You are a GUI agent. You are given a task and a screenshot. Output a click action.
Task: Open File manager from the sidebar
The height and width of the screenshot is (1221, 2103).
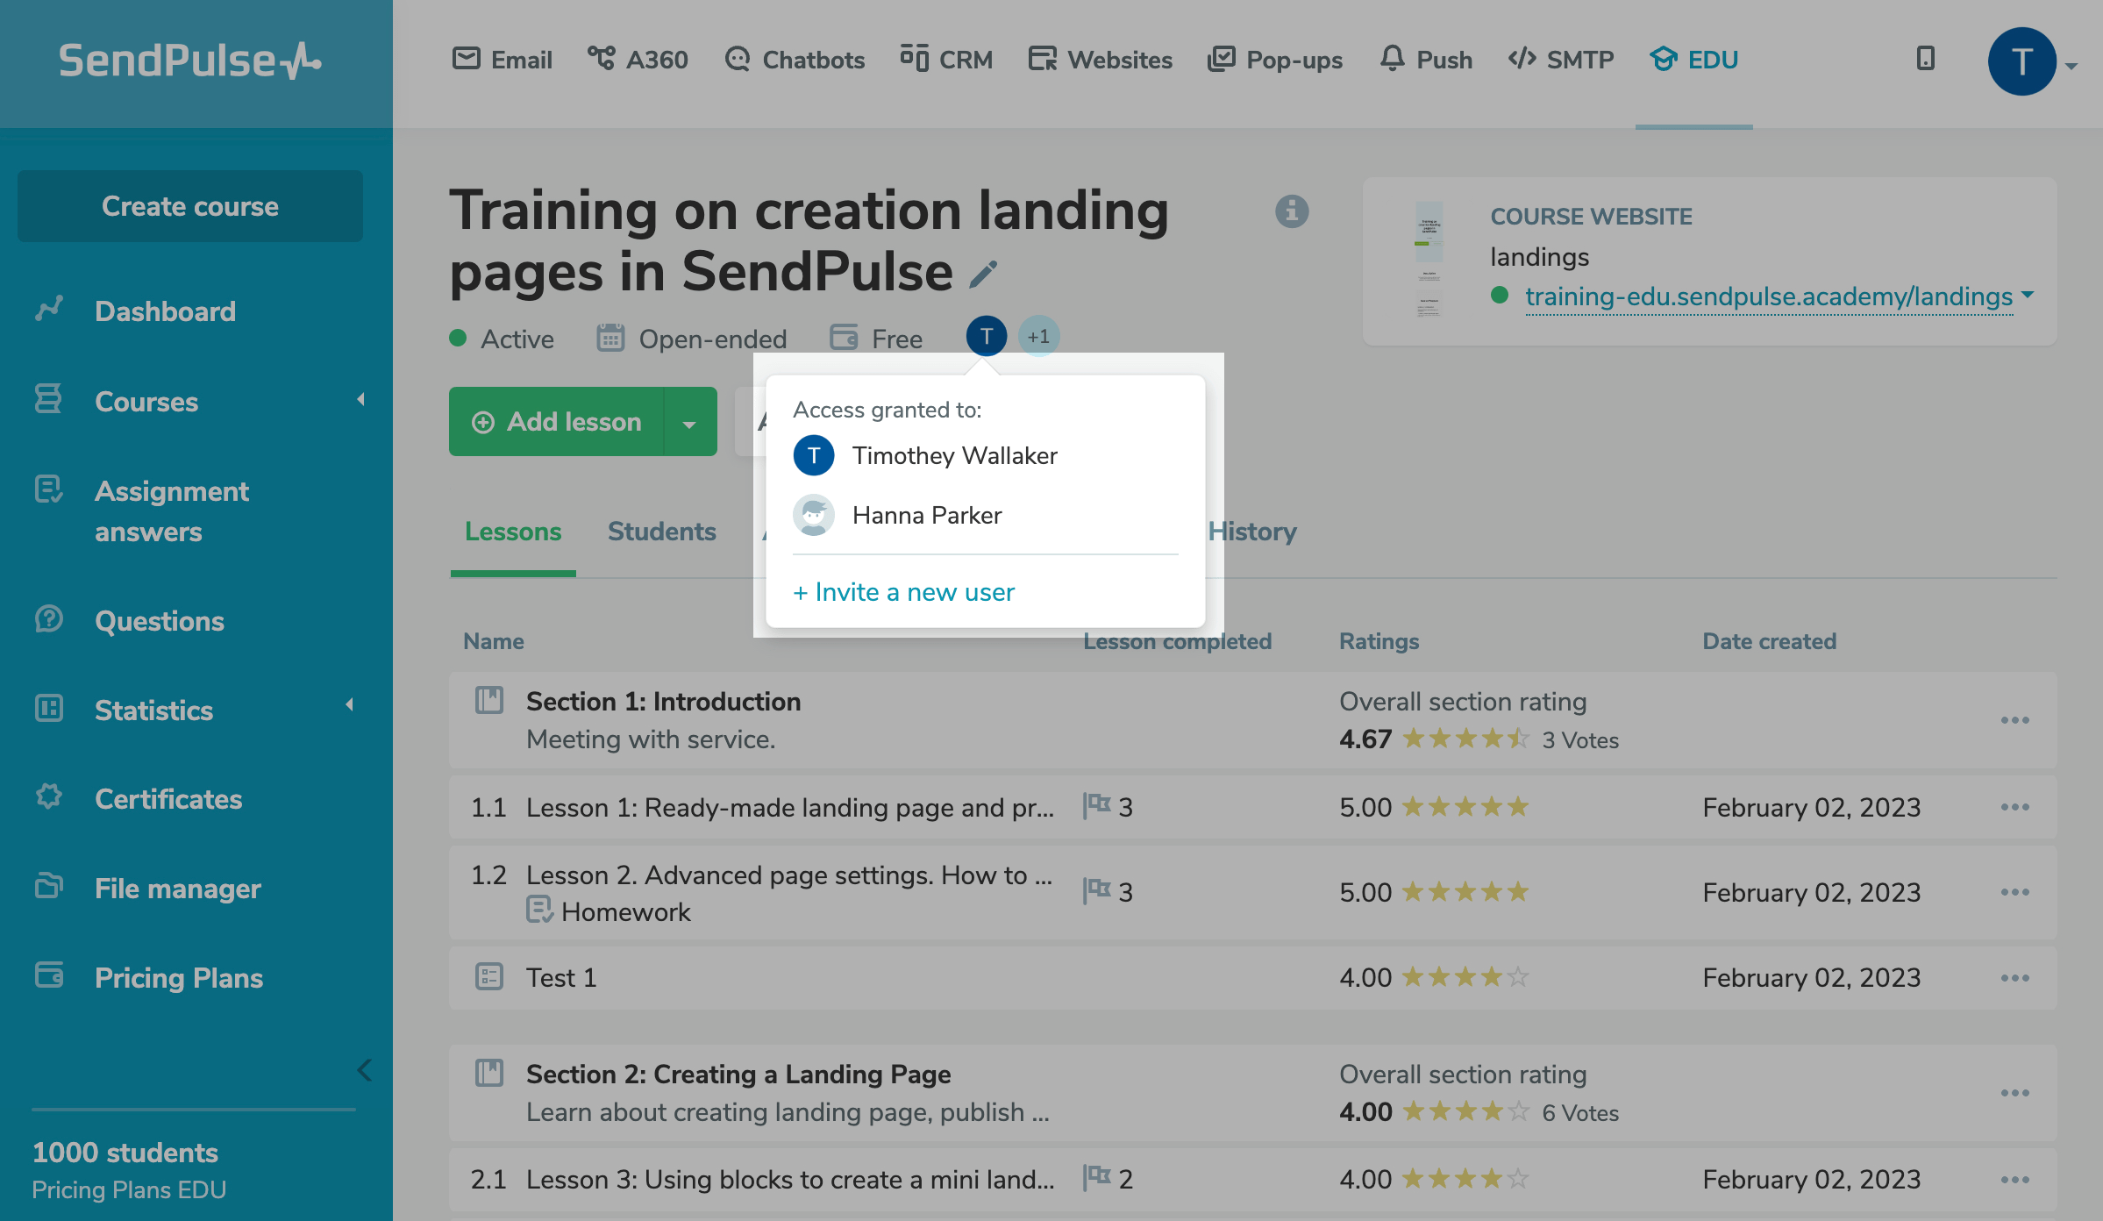point(177,889)
